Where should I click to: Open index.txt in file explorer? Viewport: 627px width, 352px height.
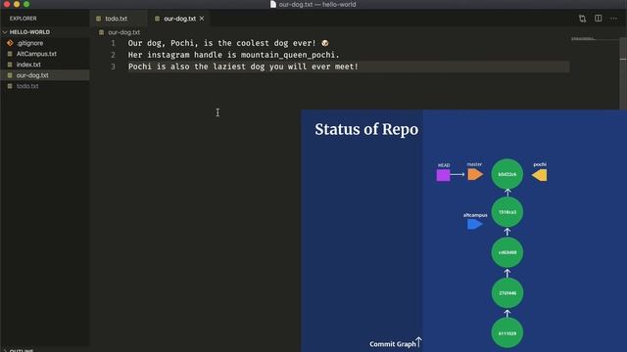(28, 65)
